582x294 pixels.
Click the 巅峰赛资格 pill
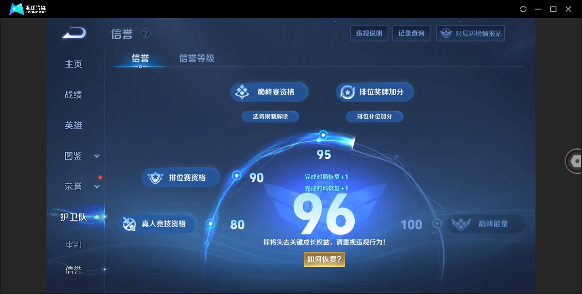pyautogui.click(x=270, y=92)
